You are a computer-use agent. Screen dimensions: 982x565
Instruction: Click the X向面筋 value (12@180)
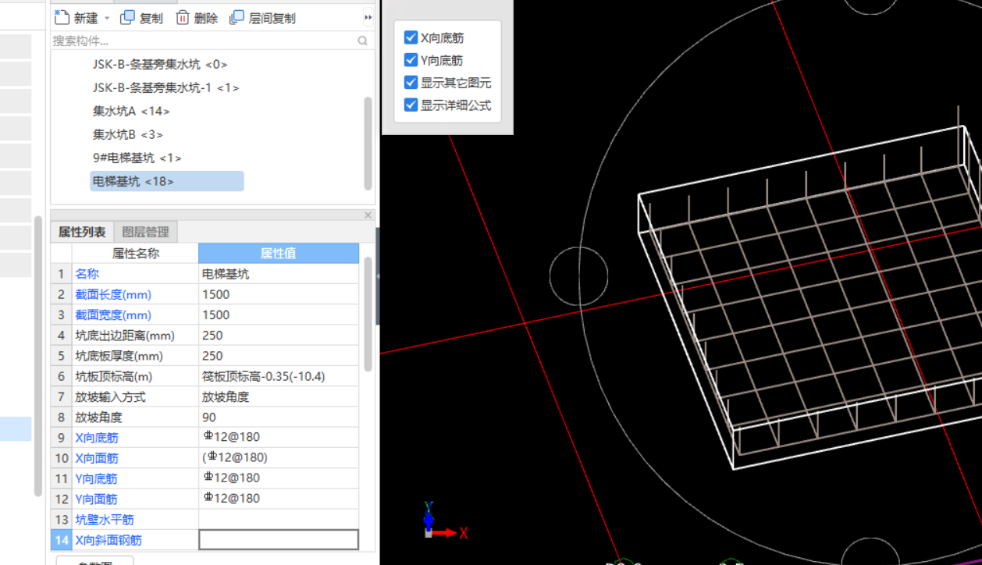coord(279,457)
